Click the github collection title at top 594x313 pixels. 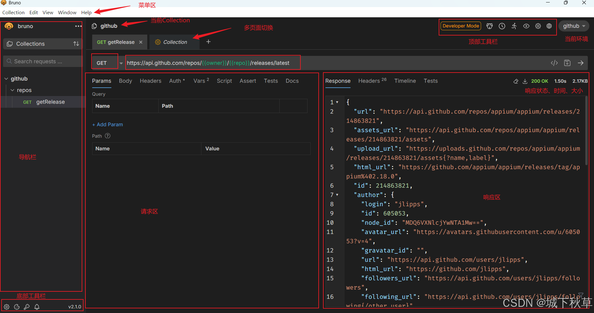(x=109, y=26)
